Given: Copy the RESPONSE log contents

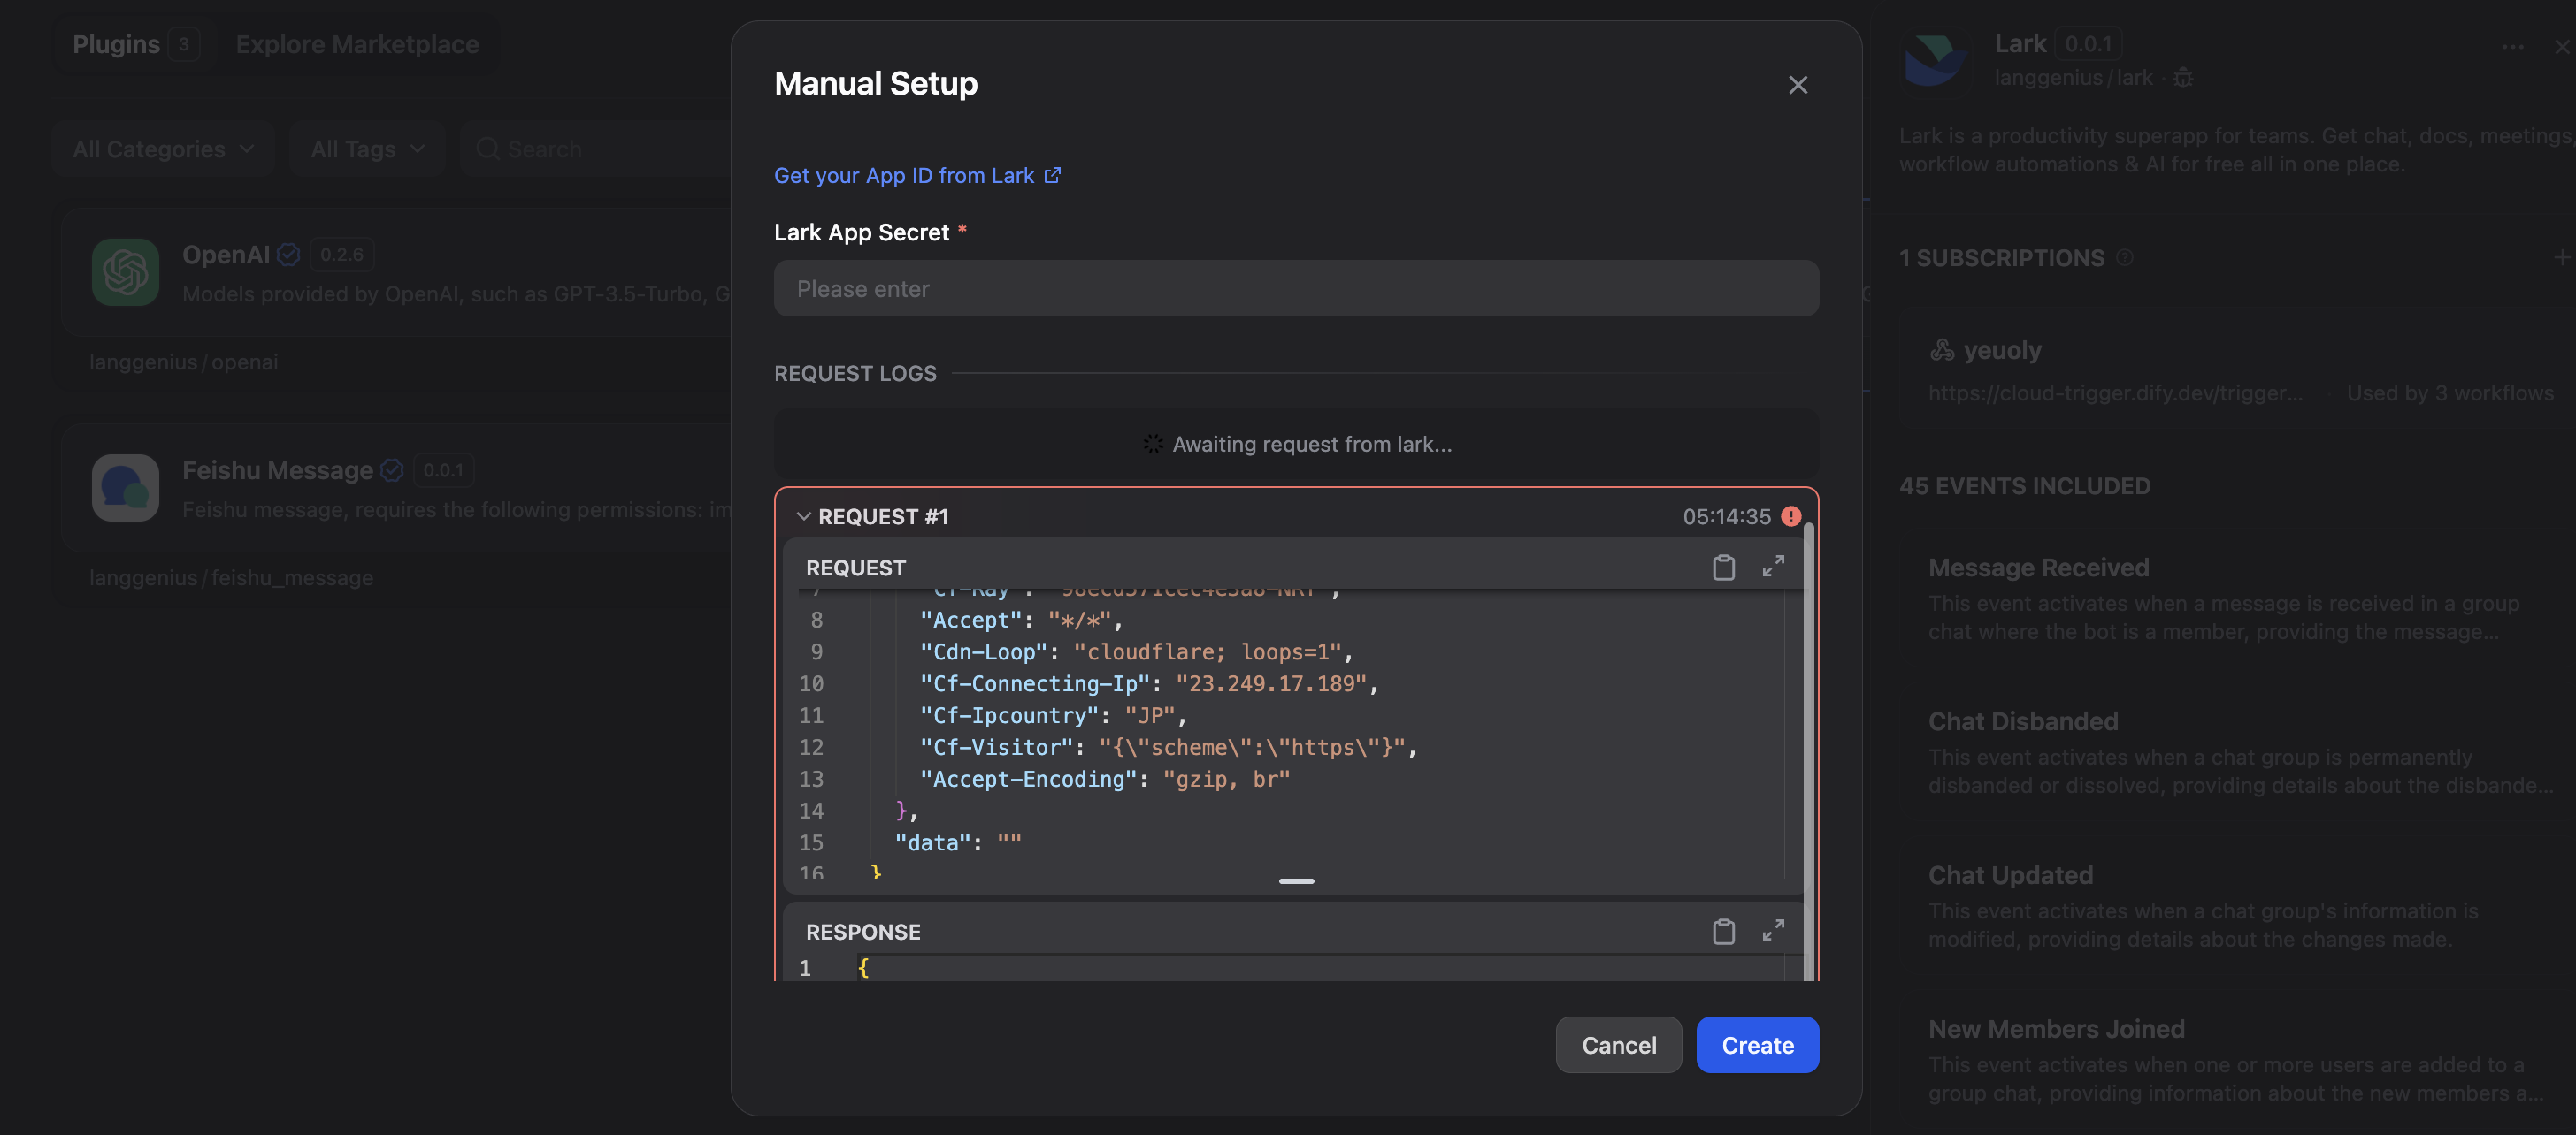Looking at the screenshot, I should pyautogui.click(x=1723, y=931).
